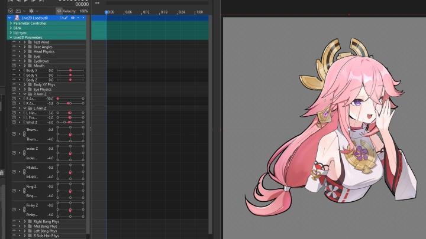Expand the Parameter Controller row

tap(11, 23)
